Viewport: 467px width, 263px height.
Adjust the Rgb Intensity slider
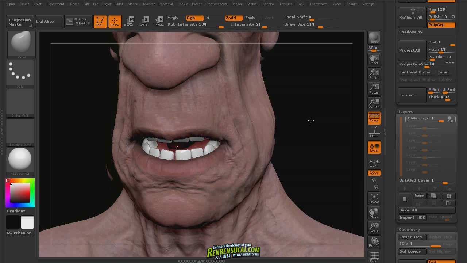pyautogui.click(x=196, y=25)
